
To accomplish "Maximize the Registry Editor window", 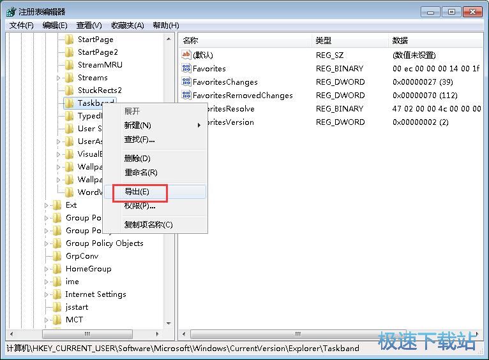I will click(x=451, y=12).
